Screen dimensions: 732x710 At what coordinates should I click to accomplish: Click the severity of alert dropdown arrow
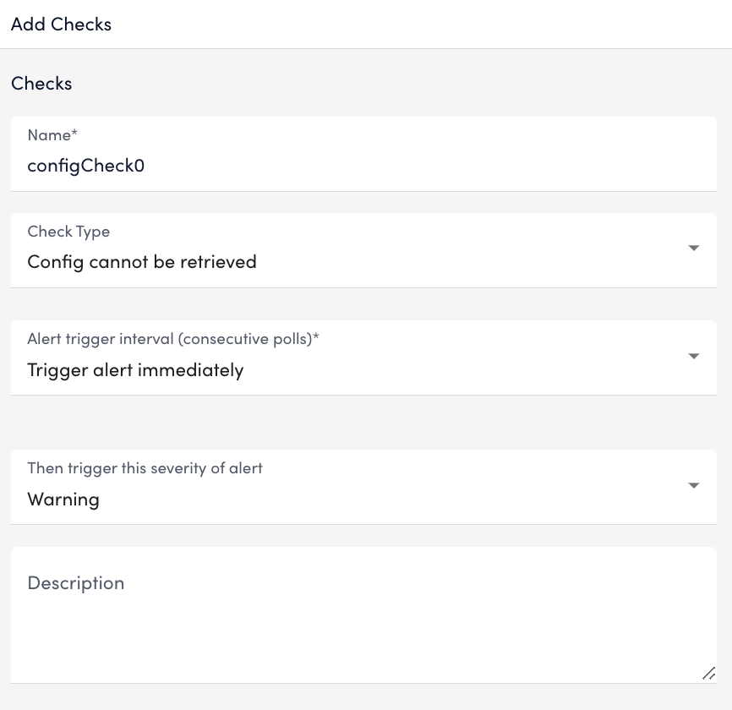point(694,485)
